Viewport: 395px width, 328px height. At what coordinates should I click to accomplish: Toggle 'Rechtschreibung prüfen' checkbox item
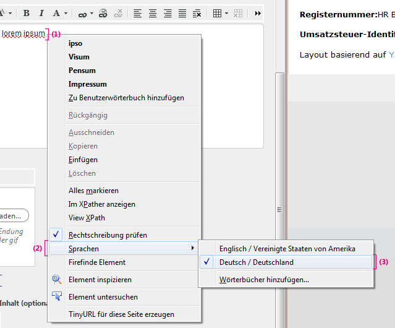125,235
